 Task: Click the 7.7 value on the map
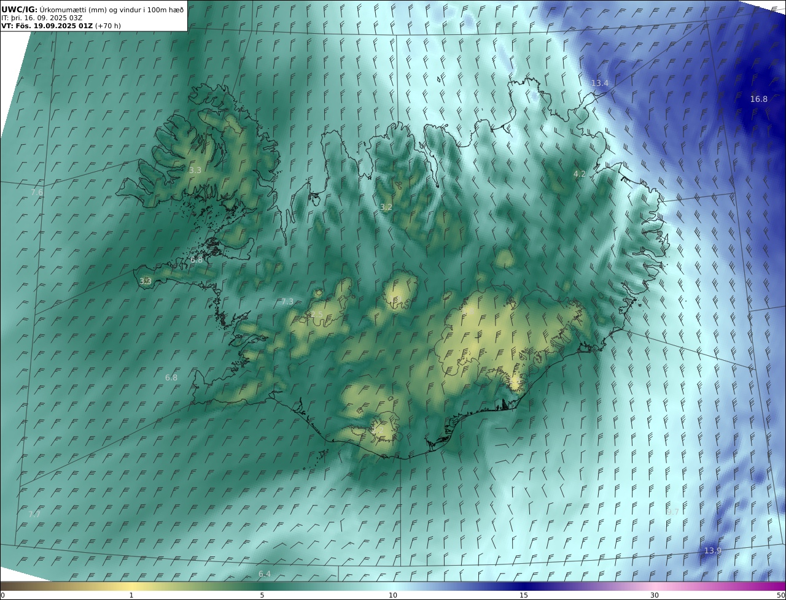(34, 515)
